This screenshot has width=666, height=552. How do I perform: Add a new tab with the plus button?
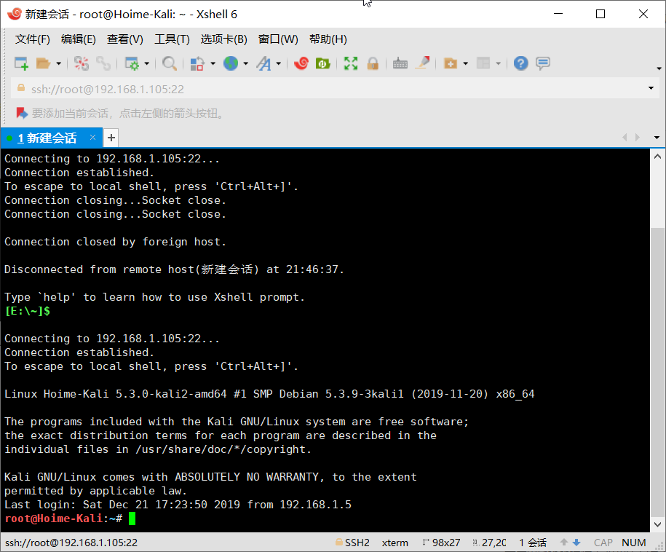[x=111, y=138]
